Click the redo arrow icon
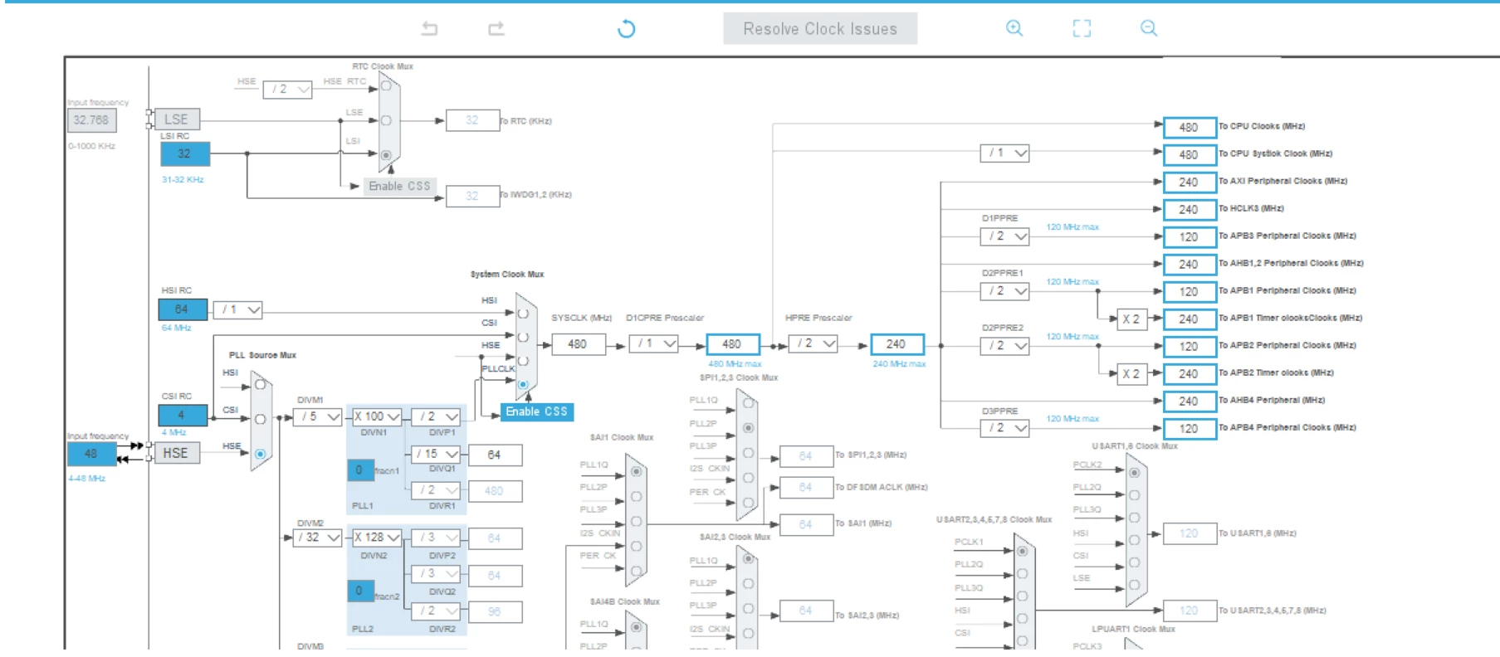The height and width of the screenshot is (657, 1500). pos(496,29)
